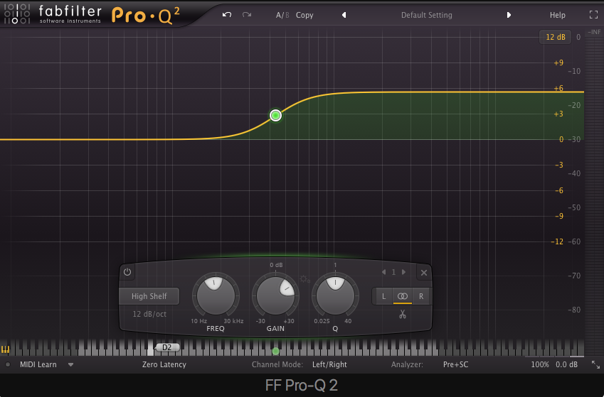Go to previous preset arrow
The width and height of the screenshot is (604, 397).
point(344,15)
